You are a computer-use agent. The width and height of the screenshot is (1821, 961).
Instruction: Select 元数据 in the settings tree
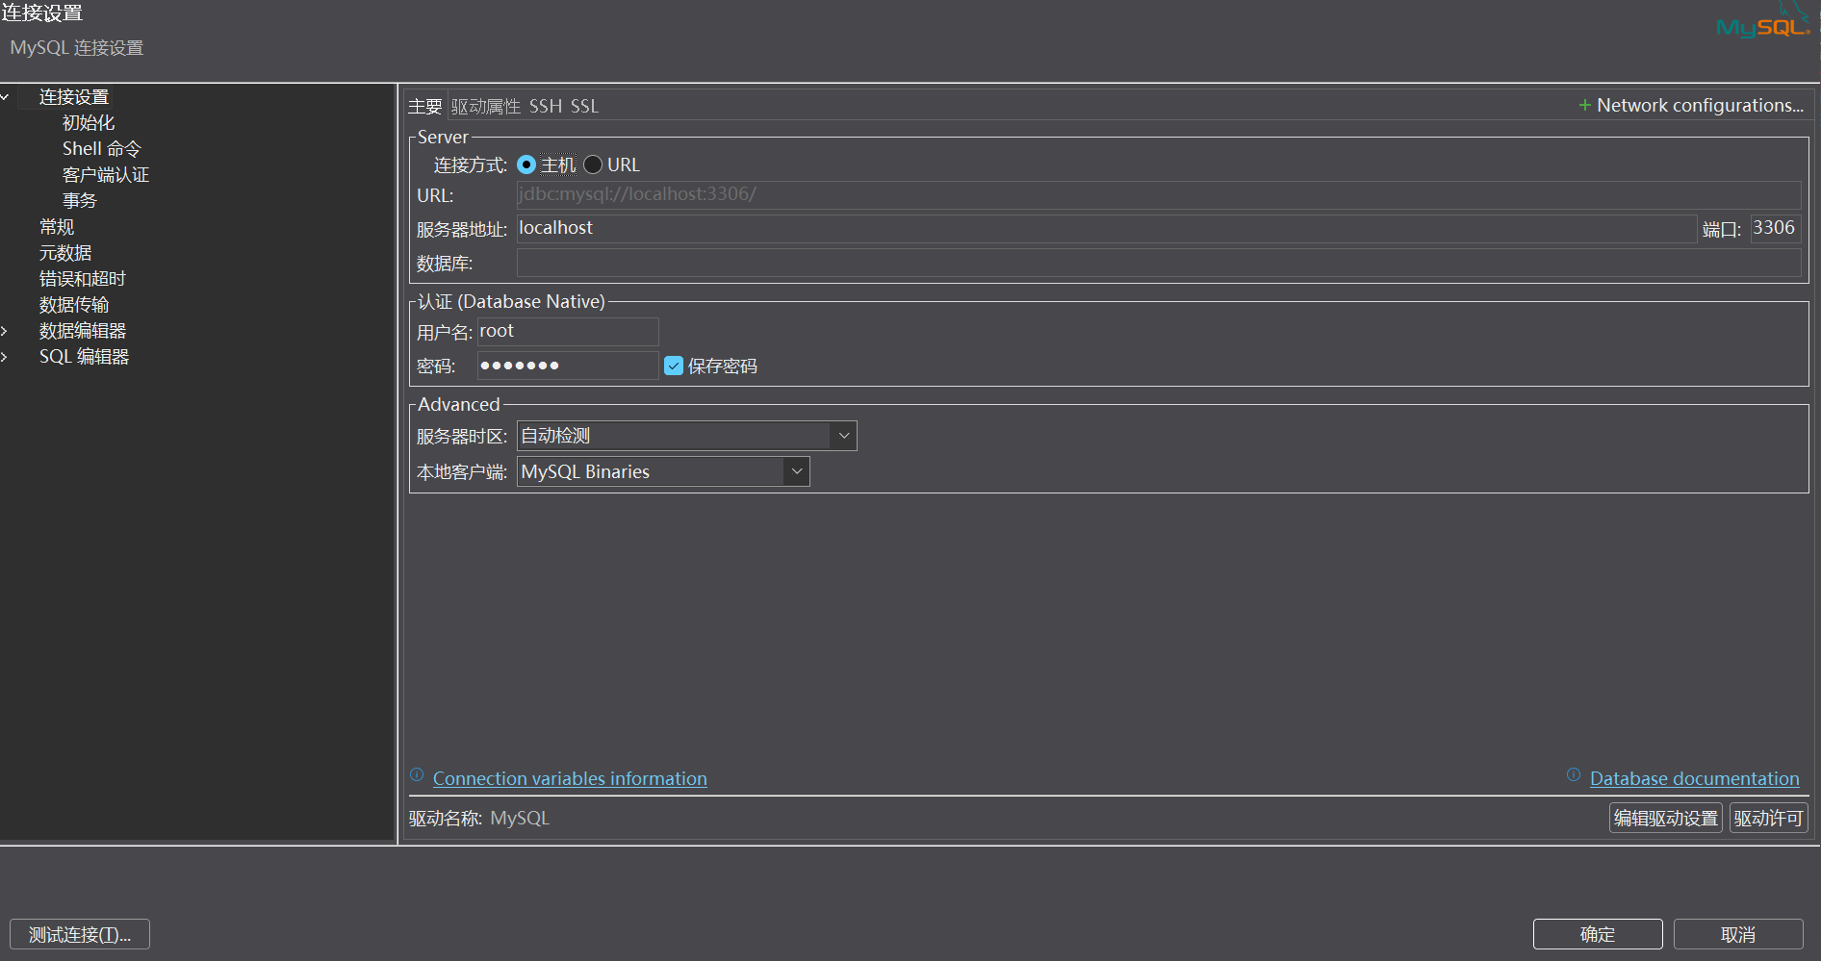pos(65,253)
